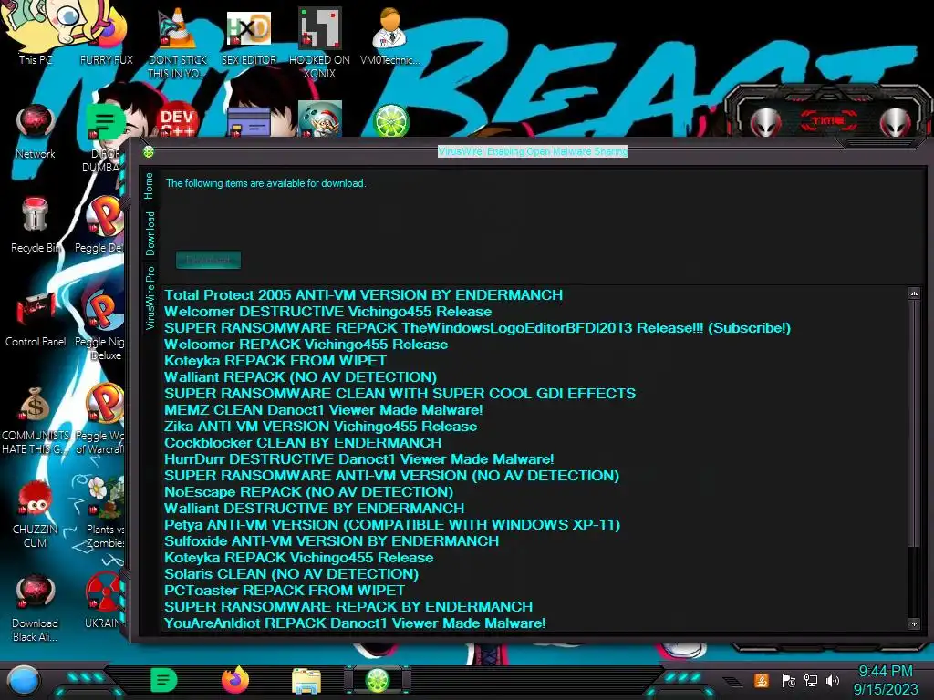Switch to the VirusWire Pro tab
The width and height of the screenshot is (934, 700).
point(150,298)
